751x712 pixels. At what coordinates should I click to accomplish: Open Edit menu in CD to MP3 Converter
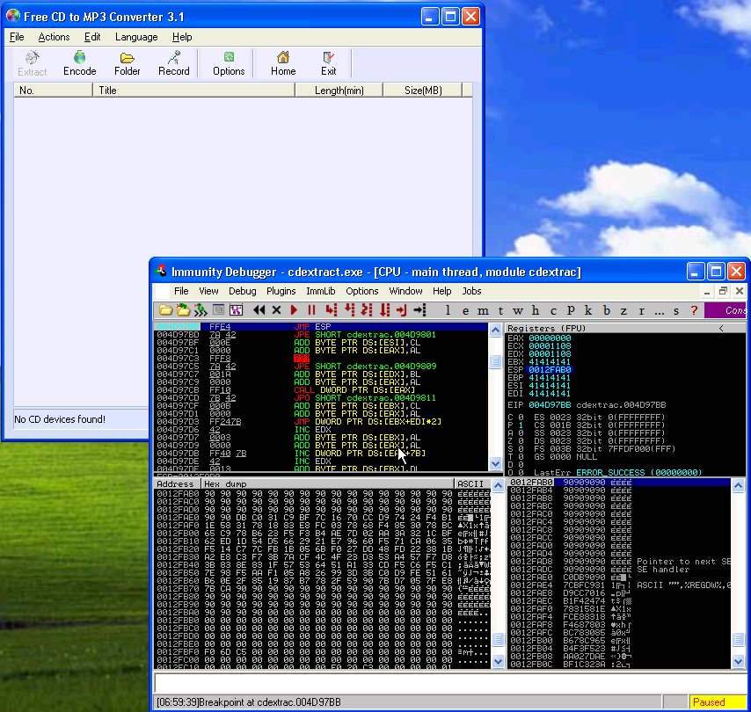tap(92, 37)
